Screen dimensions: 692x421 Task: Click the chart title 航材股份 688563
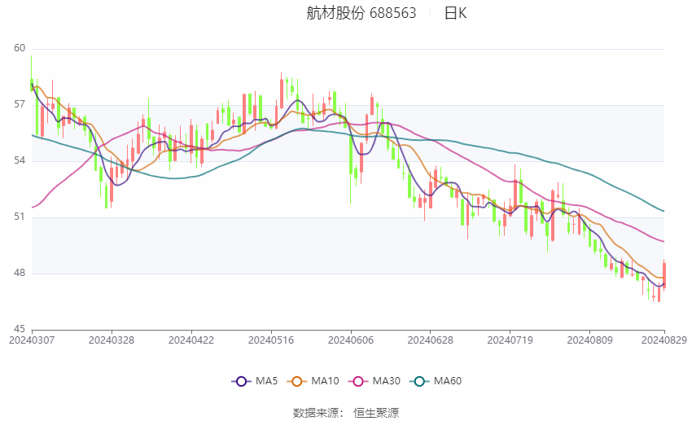pyautogui.click(x=361, y=13)
